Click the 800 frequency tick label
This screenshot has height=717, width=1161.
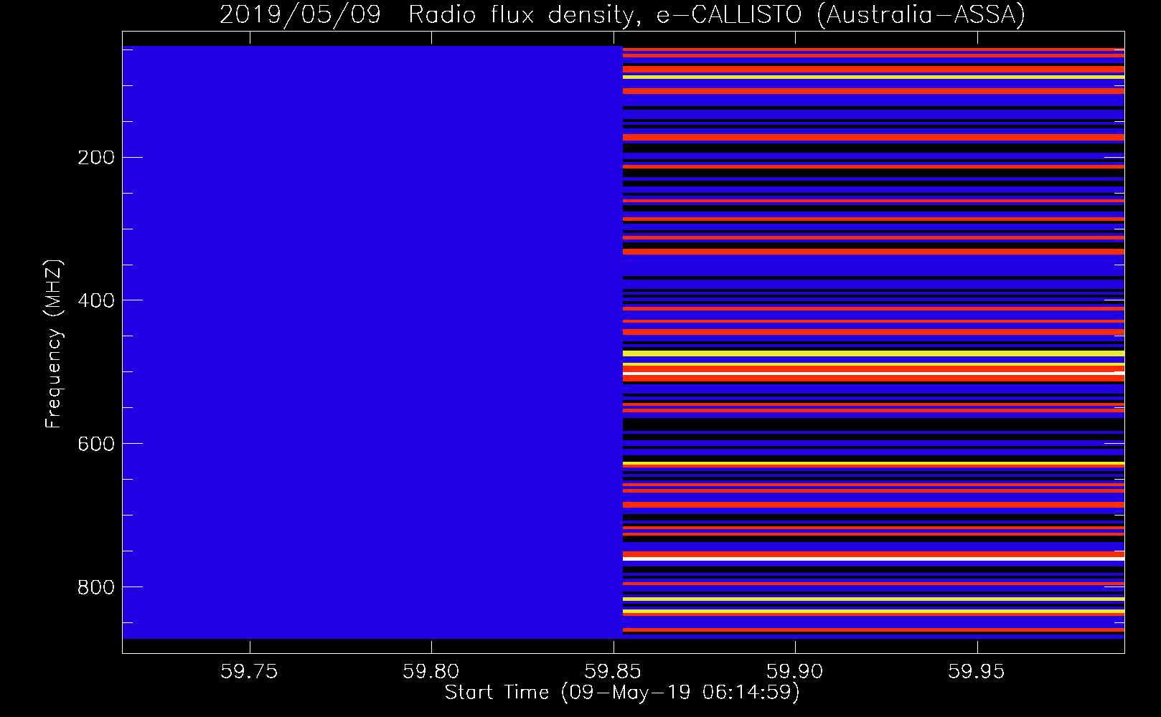tap(96, 587)
